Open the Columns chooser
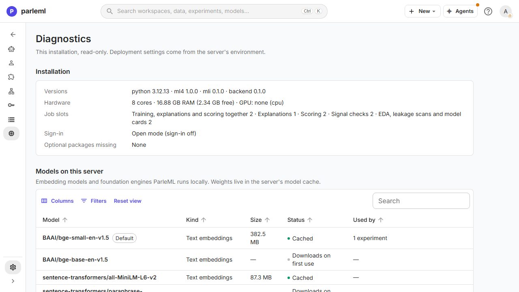Screen dimensions: 519x292 point(58,201)
